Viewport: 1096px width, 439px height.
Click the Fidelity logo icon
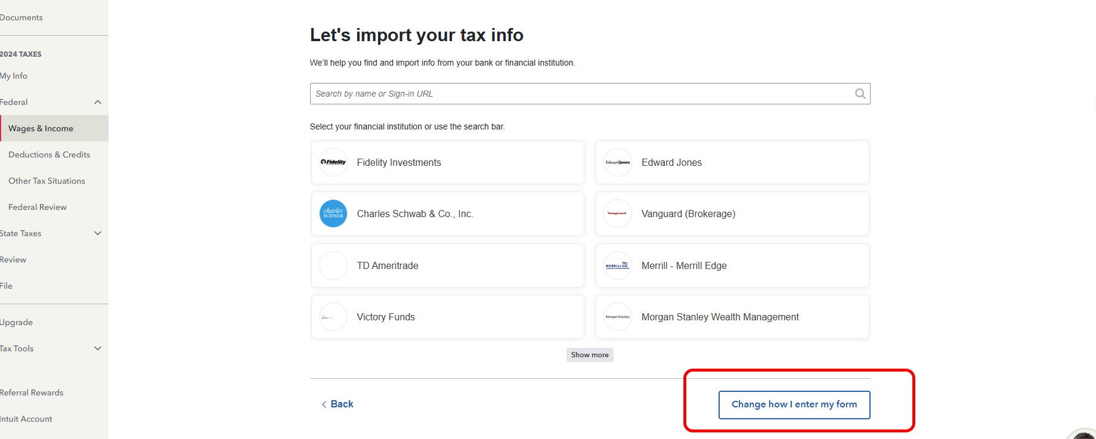(333, 162)
